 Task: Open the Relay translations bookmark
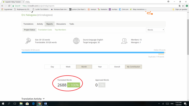point(139,9)
